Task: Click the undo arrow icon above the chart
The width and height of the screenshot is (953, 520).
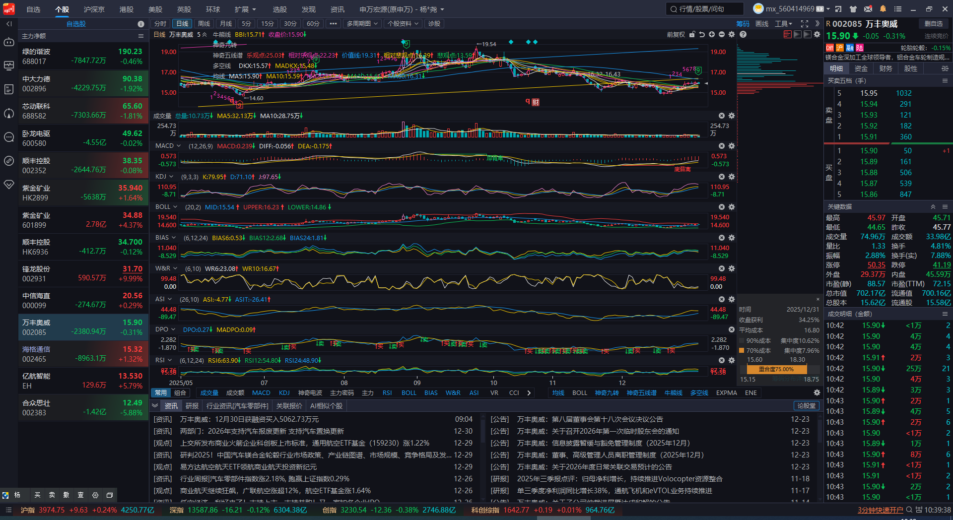Action: [x=702, y=34]
